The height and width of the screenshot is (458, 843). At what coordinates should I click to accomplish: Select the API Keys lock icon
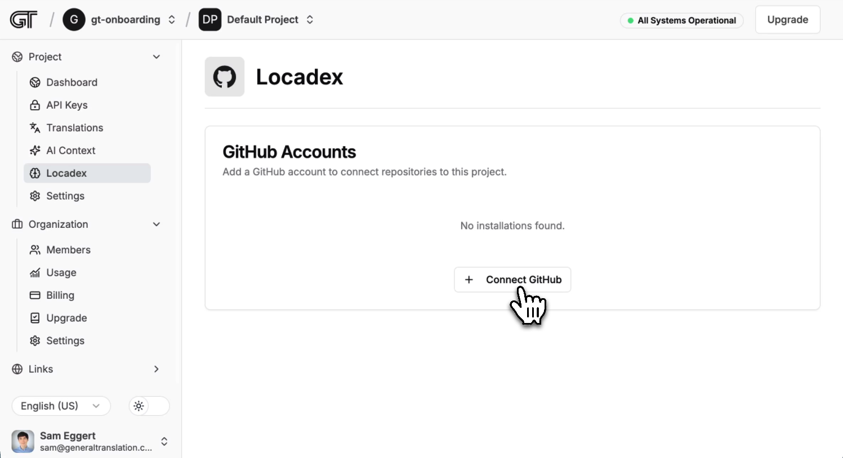click(35, 105)
